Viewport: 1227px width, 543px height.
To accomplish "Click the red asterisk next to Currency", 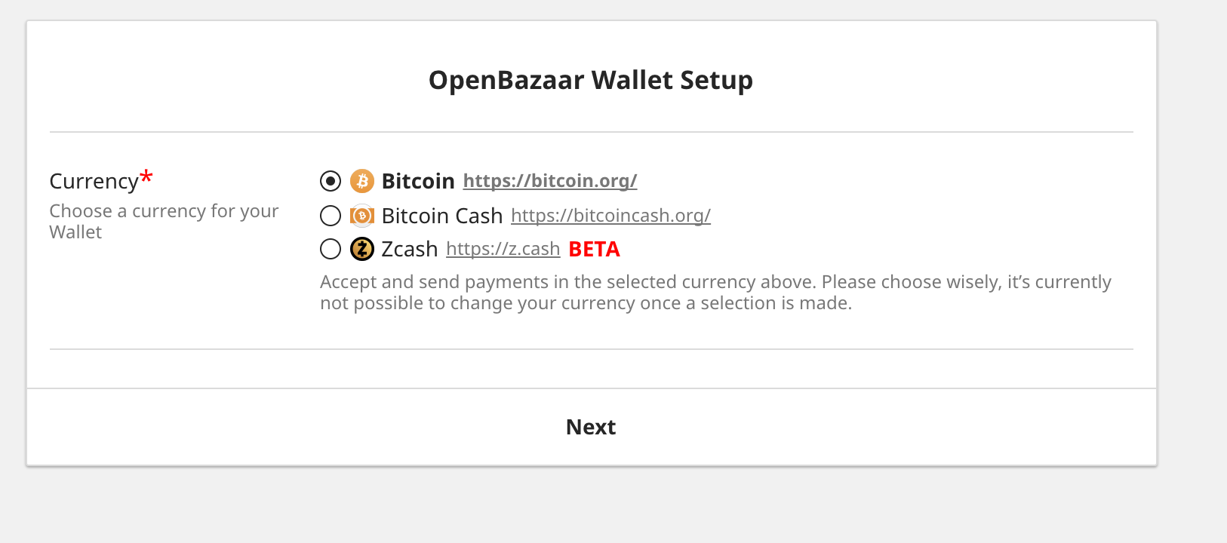I will point(145,174).
